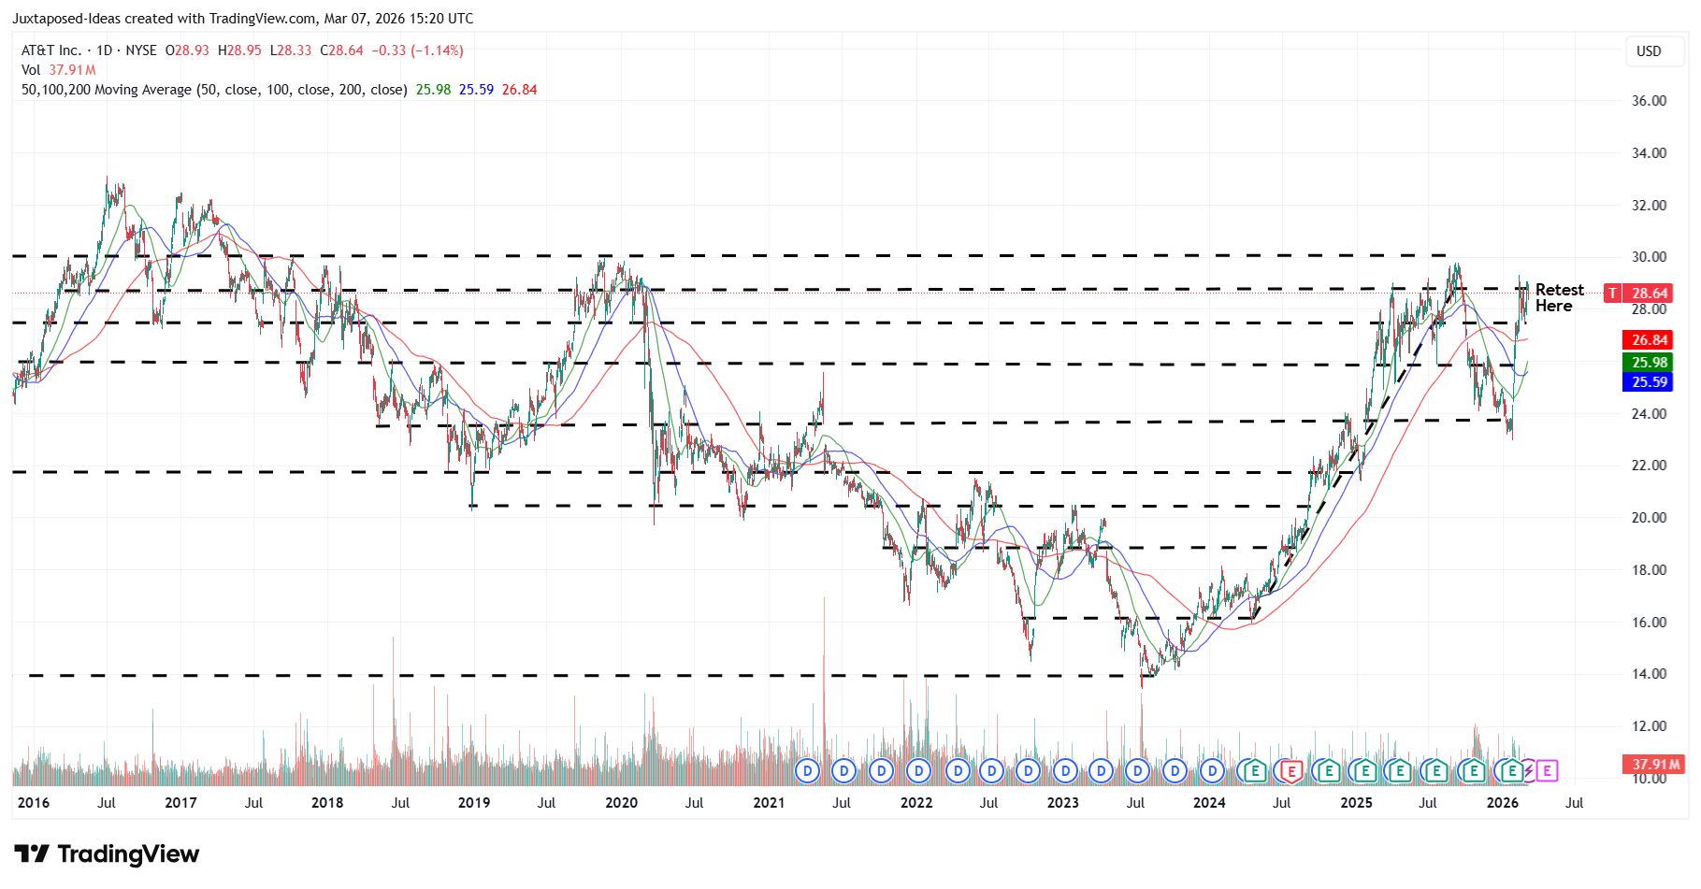The width and height of the screenshot is (1701, 889).
Task: Click the leftmost dividend D marker
Action: pos(807,771)
